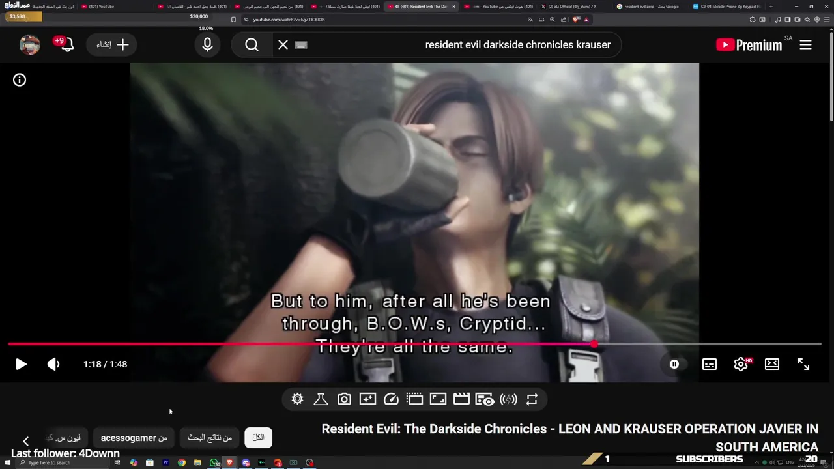Viewport: 834px width, 469px height.
Task: Open the YouTube guide hamburger menu
Action: coord(805,45)
